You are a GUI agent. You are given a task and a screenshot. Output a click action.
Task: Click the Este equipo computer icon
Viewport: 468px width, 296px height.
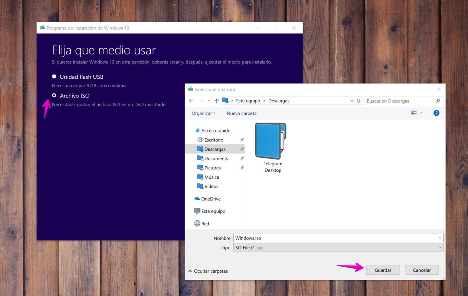(x=197, y=211)
